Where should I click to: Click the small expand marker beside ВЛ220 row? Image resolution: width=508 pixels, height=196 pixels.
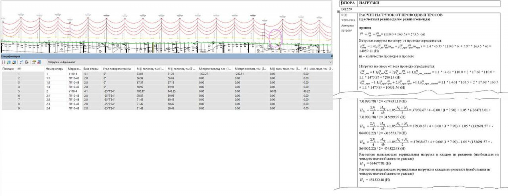pyautogui.click(x=338, y=12)
